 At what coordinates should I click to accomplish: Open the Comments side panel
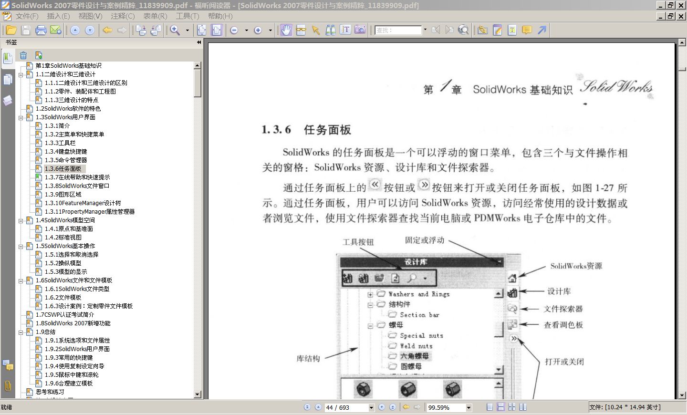8,365
